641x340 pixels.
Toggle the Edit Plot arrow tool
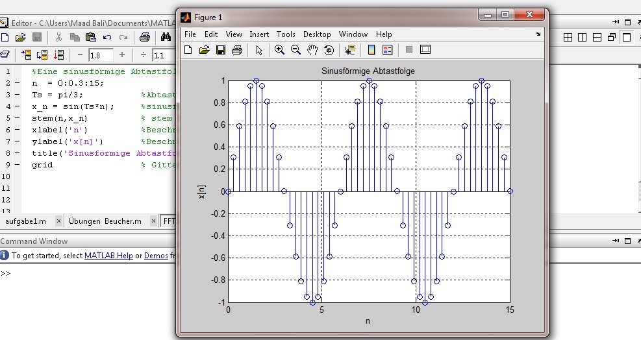[x=258, y=50]
